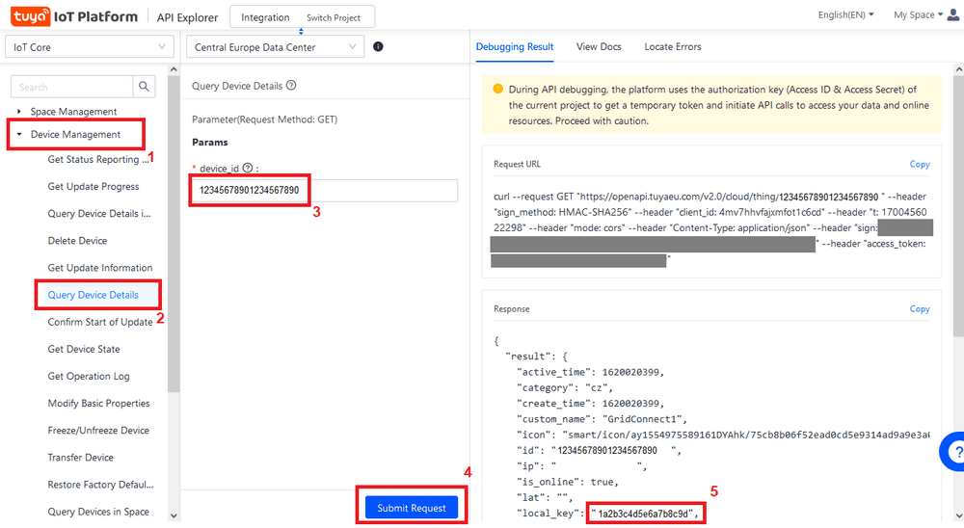
Task: Open the English(EN) language dropdown
Action: click(x=845, y=14)
